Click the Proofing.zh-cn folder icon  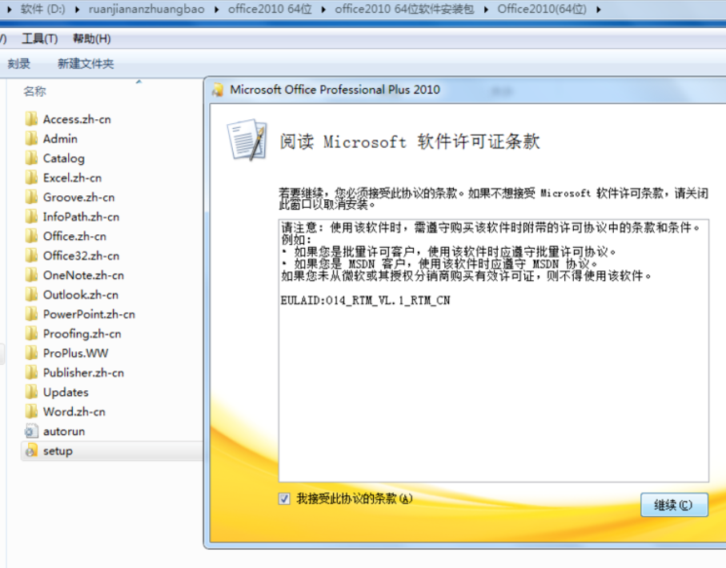(x=31, y=334)
